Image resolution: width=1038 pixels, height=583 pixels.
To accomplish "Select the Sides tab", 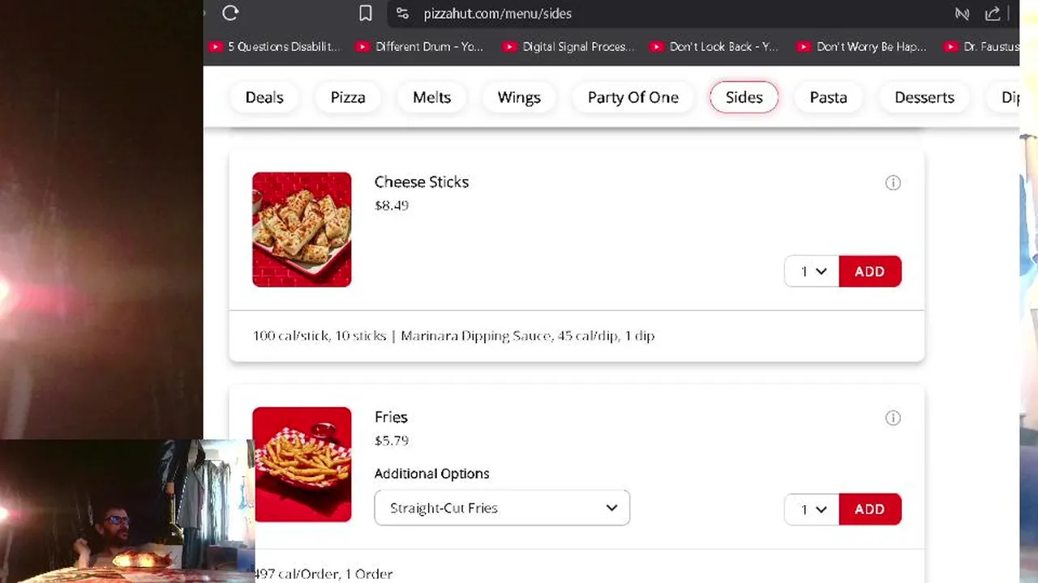I will tap(744, 97).
